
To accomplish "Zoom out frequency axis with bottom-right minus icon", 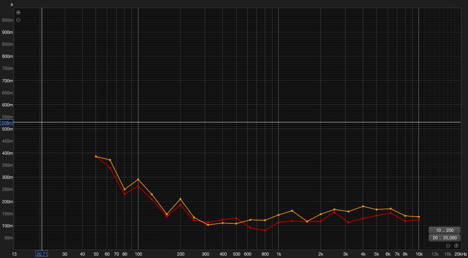I will 448,246.
